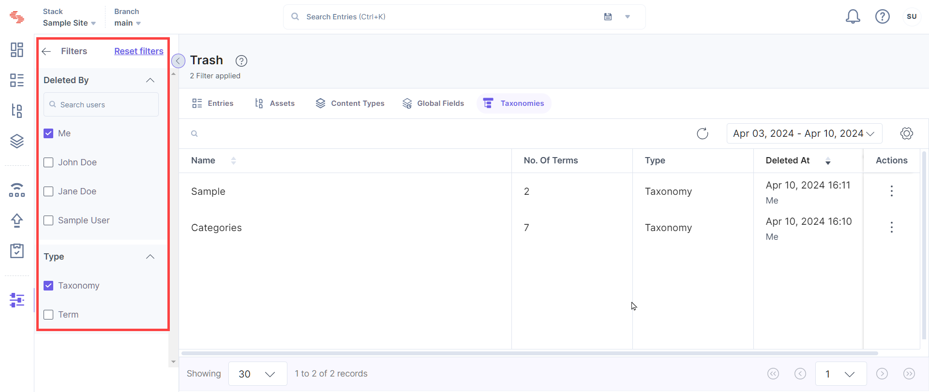Open the search bar dropdown arrow

(628, 17)
